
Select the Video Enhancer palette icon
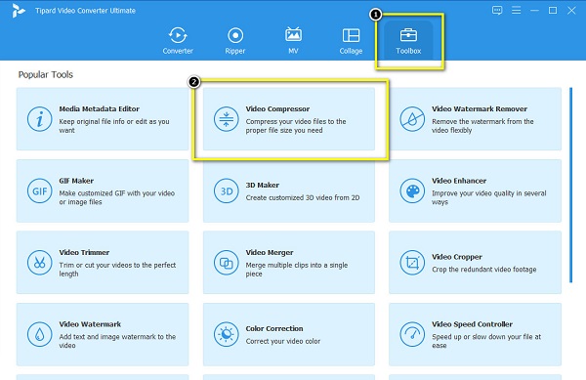click(412, 190)
